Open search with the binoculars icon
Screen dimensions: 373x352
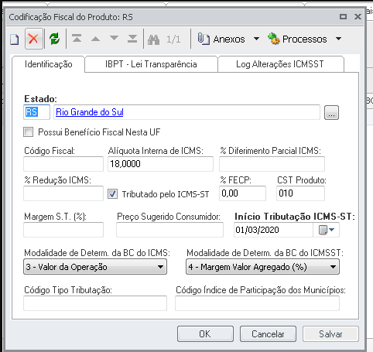click(153, 39)
